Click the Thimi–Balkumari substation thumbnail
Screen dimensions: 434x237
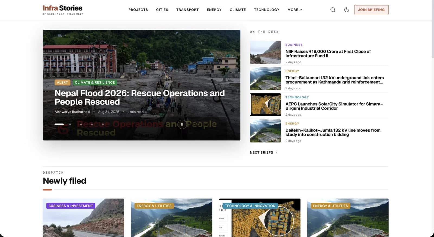(x=265, y=79)
